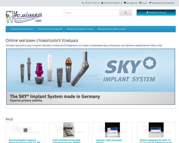Go to Оформлення замовлення checkout

click(x=162, y=3)
